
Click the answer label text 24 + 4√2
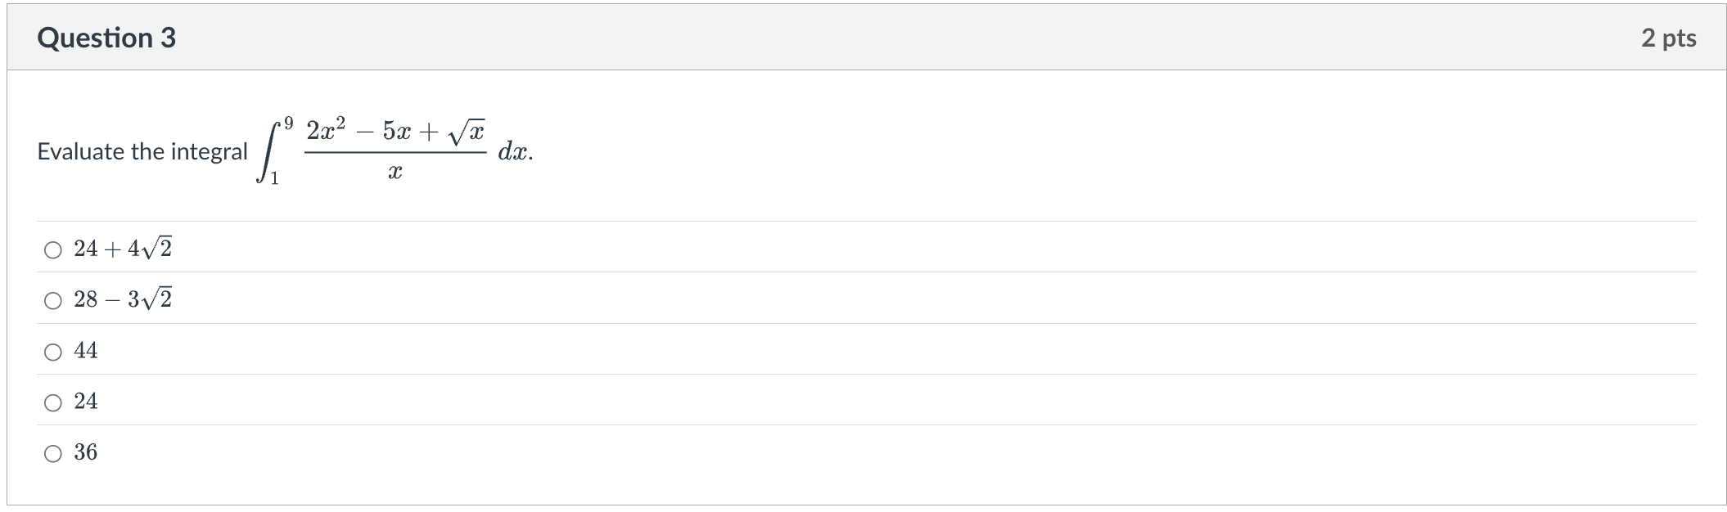(123, 249)
